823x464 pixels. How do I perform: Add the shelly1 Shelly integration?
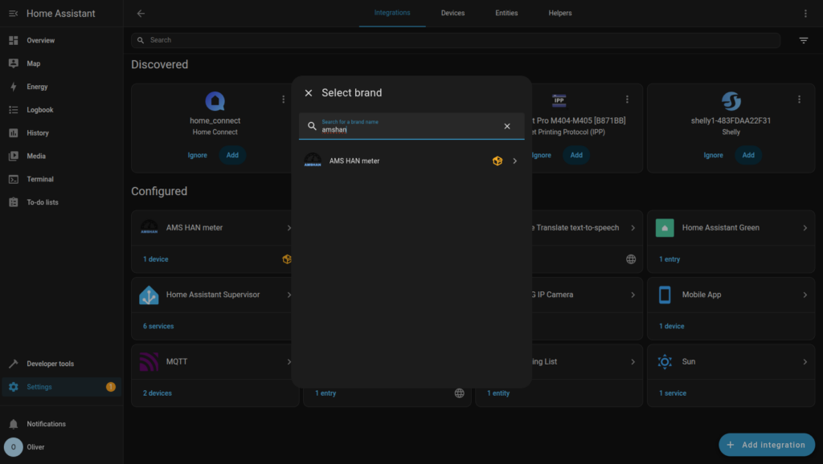pyautogui.click(x=748, y=155)
